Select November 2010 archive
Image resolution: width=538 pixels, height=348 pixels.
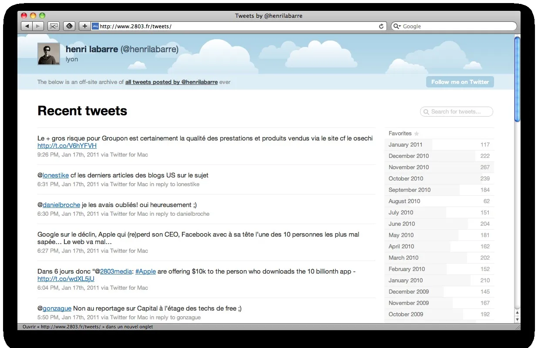[x=439, y=167]
